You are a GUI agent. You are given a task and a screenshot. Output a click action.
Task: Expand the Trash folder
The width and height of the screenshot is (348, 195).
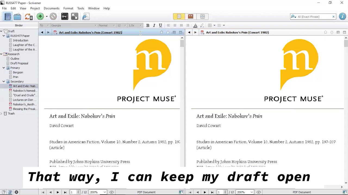[x=1, y=113]
